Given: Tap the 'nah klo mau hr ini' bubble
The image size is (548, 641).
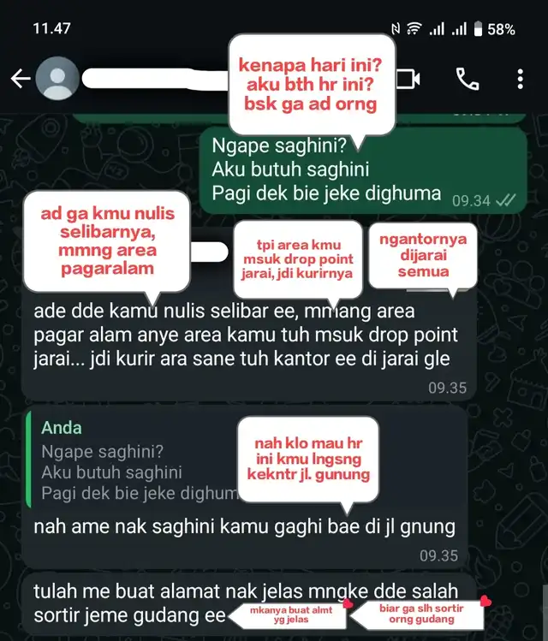Looking at the screenshot, I should (308, 459).
